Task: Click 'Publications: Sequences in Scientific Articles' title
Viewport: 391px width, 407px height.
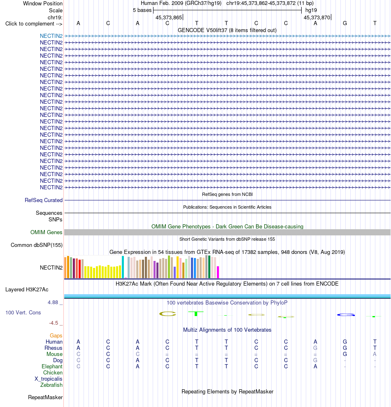Action: click(x=227, y=207)
